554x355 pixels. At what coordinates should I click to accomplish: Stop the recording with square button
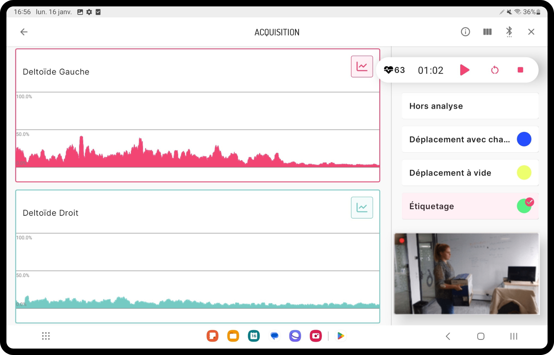coord(520,70)
